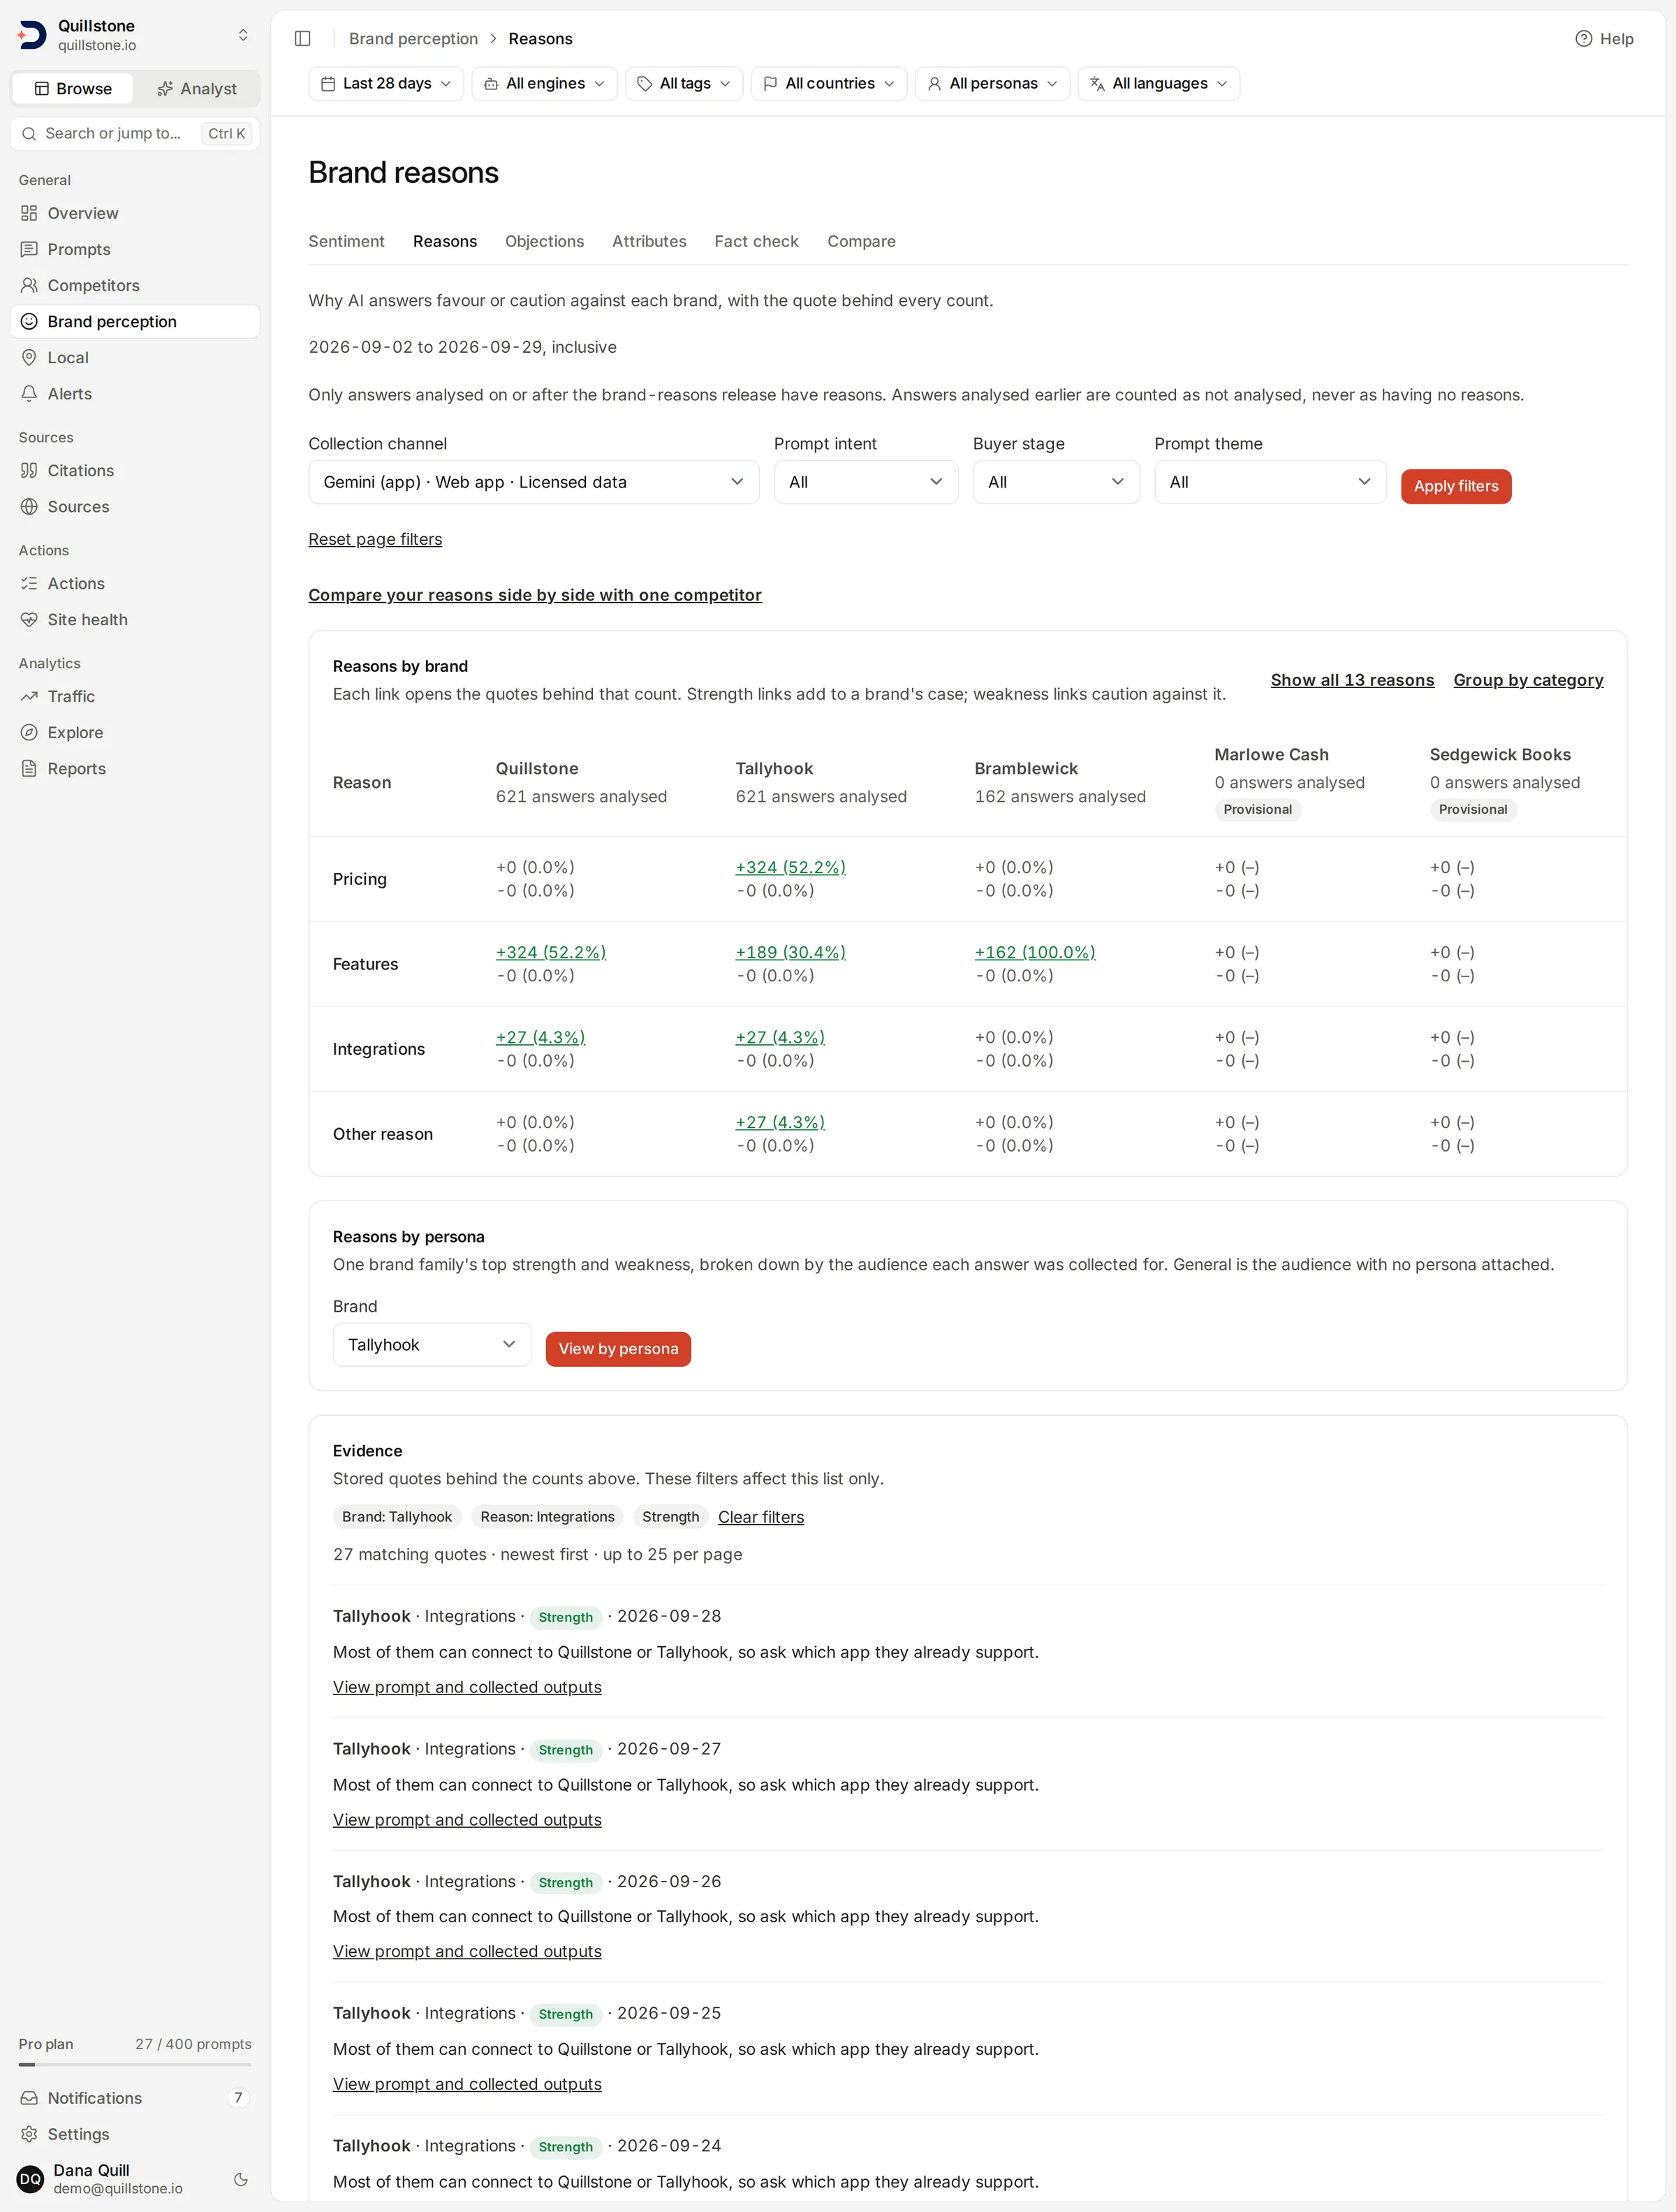Open the Buyer stage dropdown
Viewport: 1676px width, 2212px height.
point(1056,482)
